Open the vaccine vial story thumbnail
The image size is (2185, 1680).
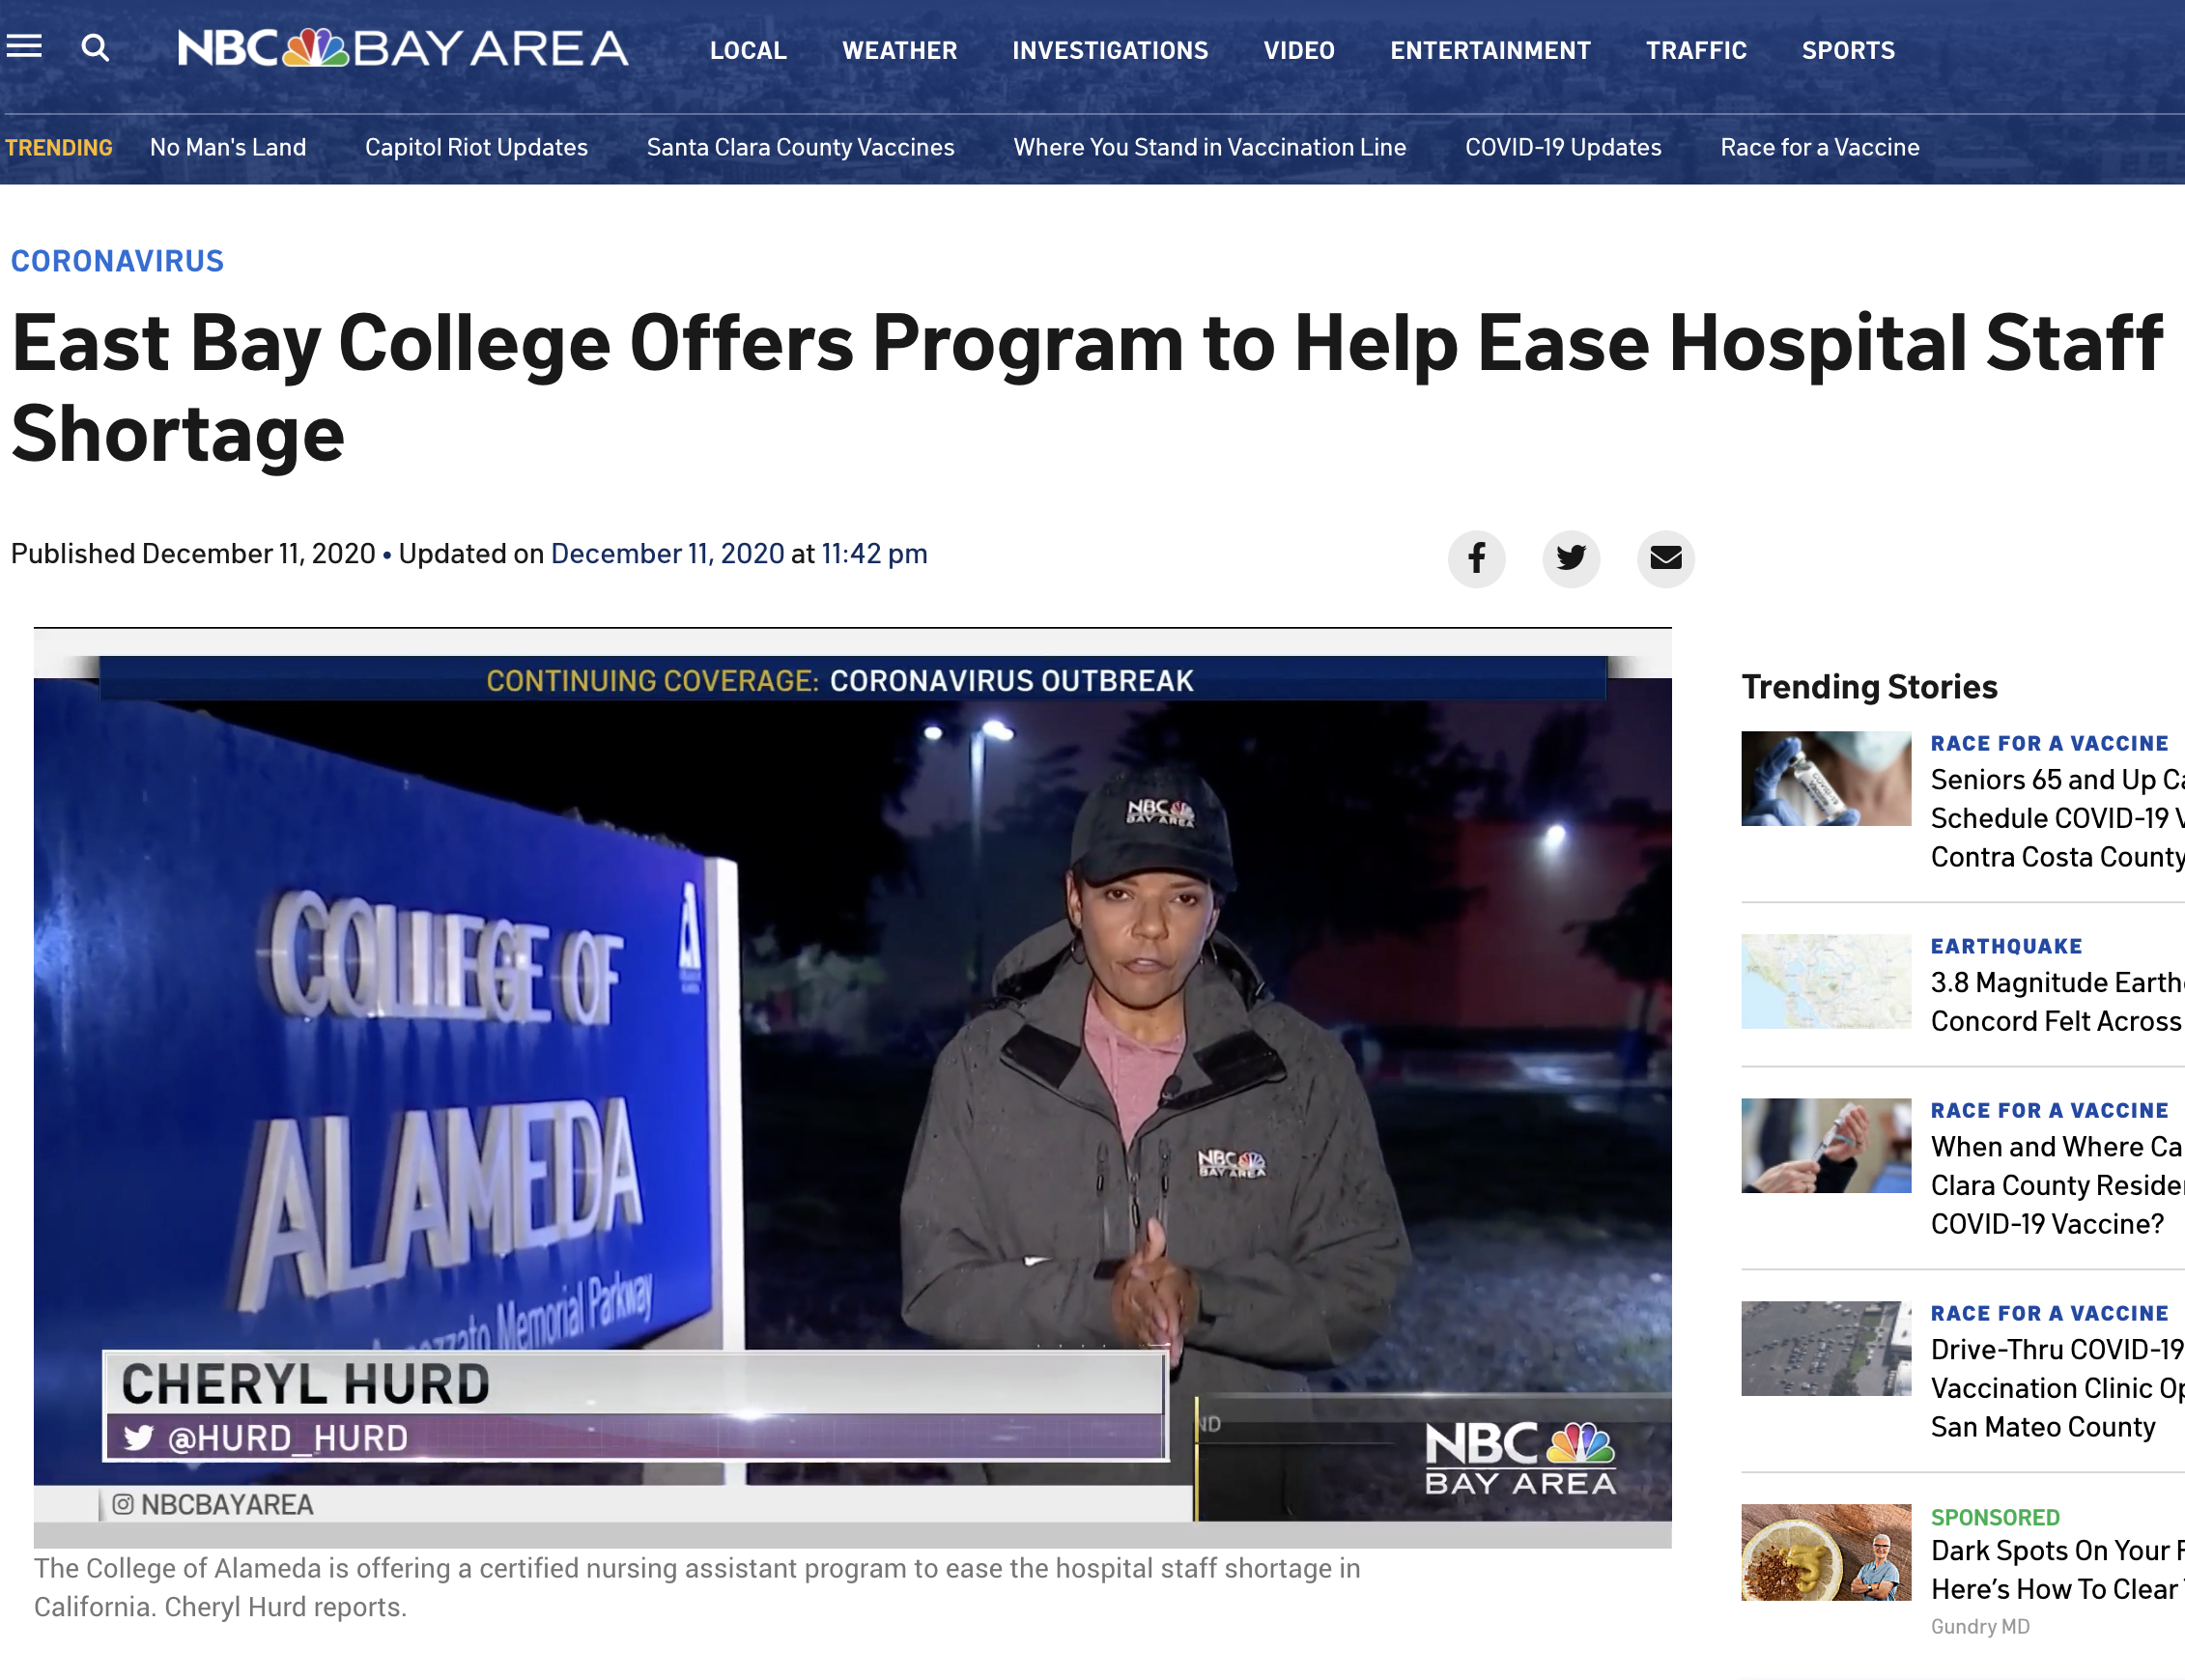pyautogui.click(x=1825, y=778)
